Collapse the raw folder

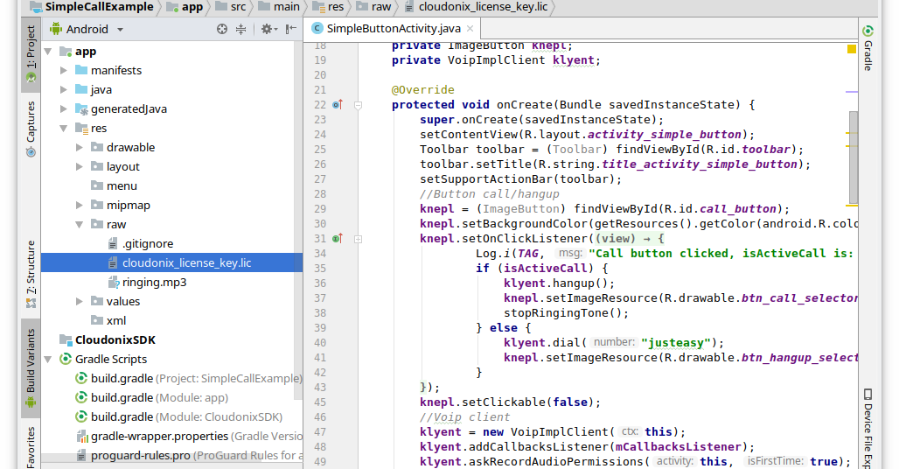coord(80,225)
